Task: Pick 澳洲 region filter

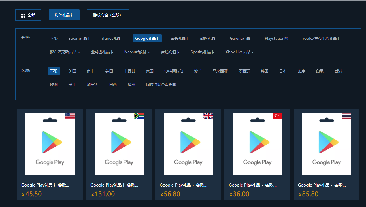Action: (x=131, y=85)
